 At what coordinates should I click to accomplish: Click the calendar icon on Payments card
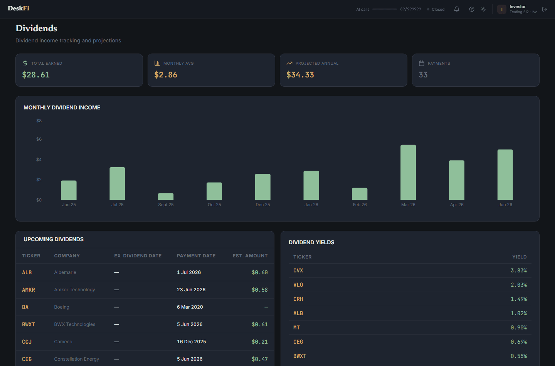422,63
